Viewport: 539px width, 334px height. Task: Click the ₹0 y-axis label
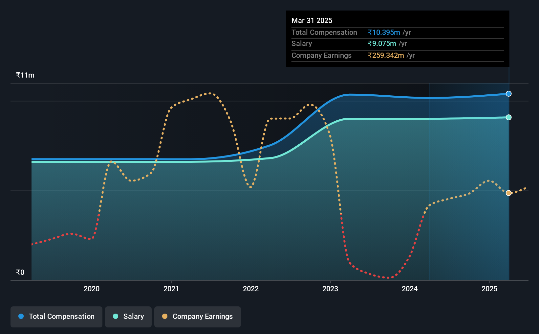pos(20,272)
